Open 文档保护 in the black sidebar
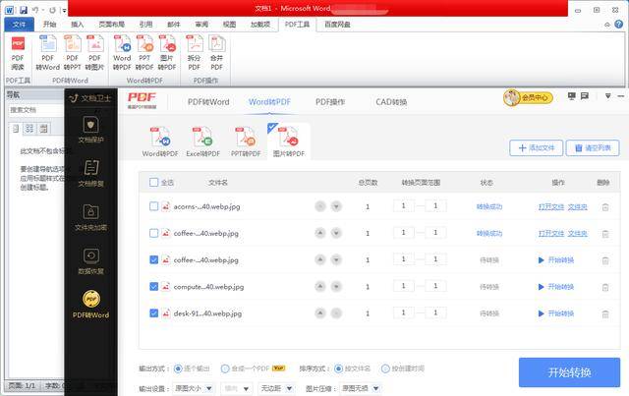 click(91, 130)
